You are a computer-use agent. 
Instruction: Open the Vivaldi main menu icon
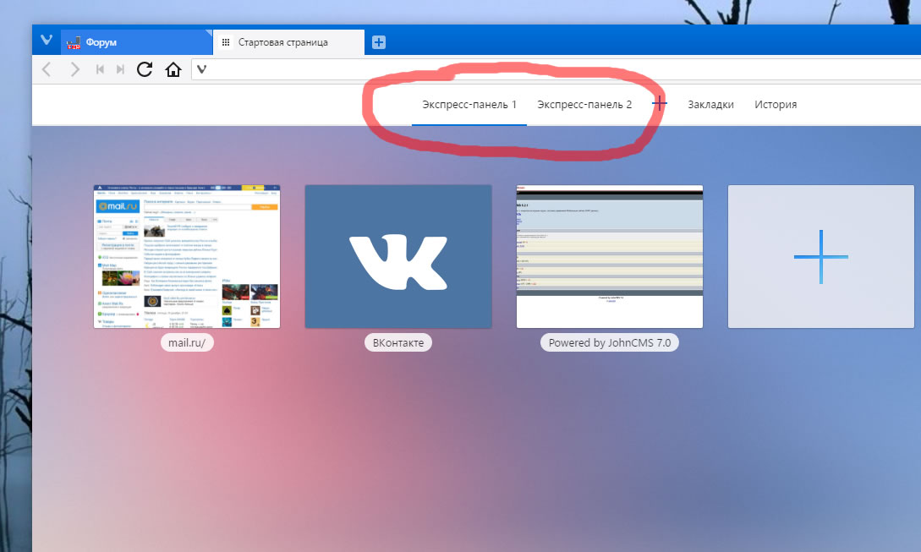coord(47,41)
